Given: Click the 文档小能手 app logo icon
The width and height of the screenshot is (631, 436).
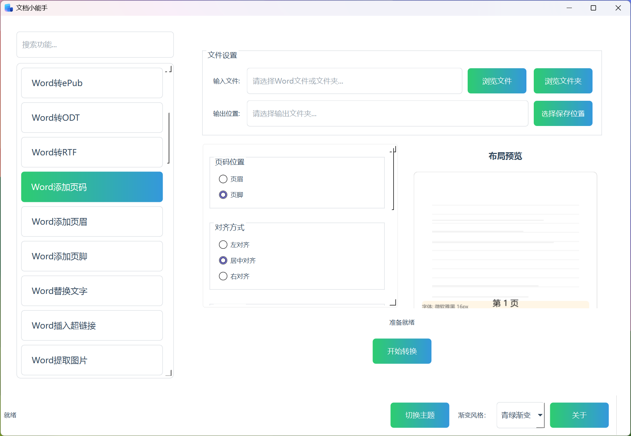Looking at the screenshot, I should [x=8, y=8].
